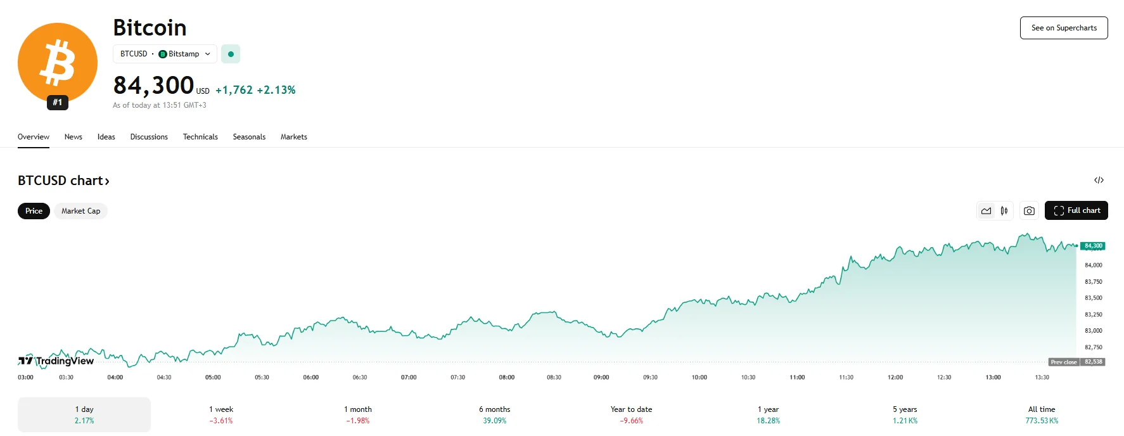Click the #1 rank badge
This screenshot has height=436, width=1124.
(x=58, y=102)
